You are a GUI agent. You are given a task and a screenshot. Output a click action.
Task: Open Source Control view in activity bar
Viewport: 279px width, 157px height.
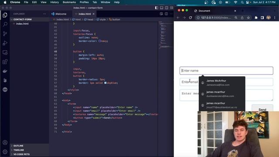(x=5, y=34)
